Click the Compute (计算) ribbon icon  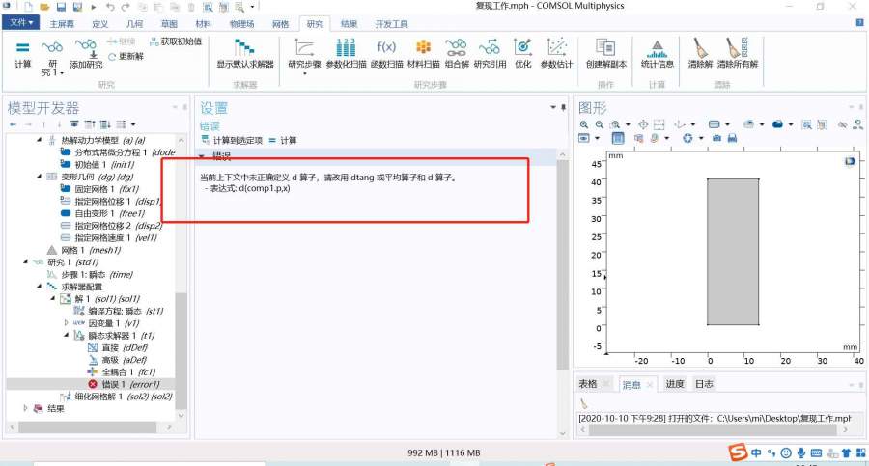point(23,52)
